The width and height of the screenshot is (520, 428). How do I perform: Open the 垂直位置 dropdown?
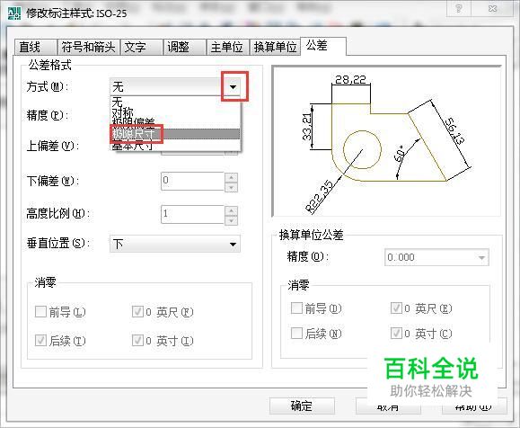[175, 244]
